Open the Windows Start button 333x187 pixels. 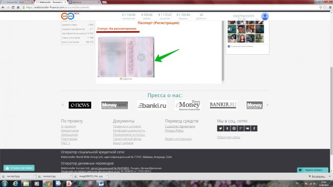5,183
